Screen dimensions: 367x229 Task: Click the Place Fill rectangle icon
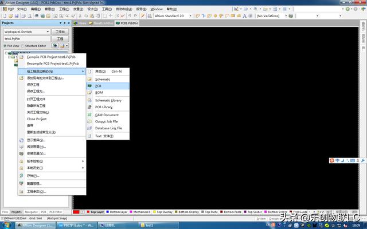(x=233, y=16)
